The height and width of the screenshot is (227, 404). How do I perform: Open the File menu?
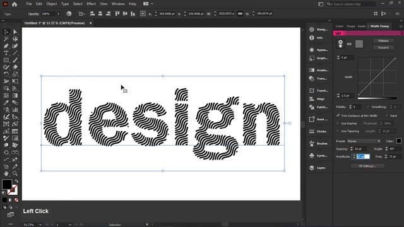tap(29, 4)
